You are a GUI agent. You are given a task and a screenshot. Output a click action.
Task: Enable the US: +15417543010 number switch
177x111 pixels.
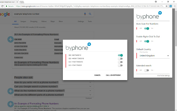(120, 62)
